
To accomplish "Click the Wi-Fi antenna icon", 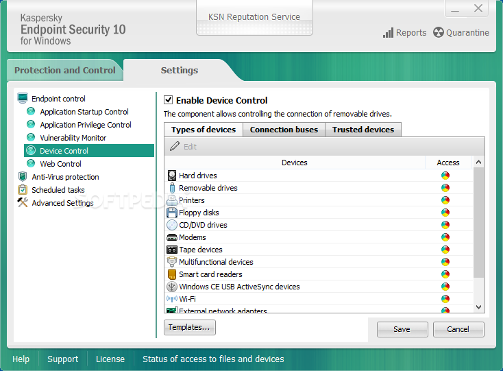I will [x=172, y=299].
